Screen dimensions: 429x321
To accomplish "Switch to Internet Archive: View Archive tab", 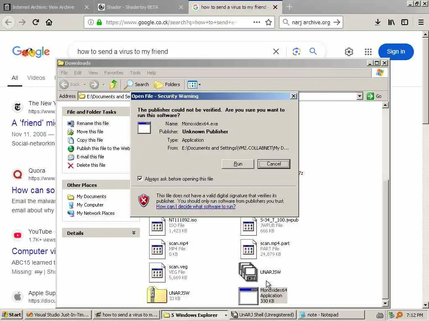I will (x=47, y=7).
